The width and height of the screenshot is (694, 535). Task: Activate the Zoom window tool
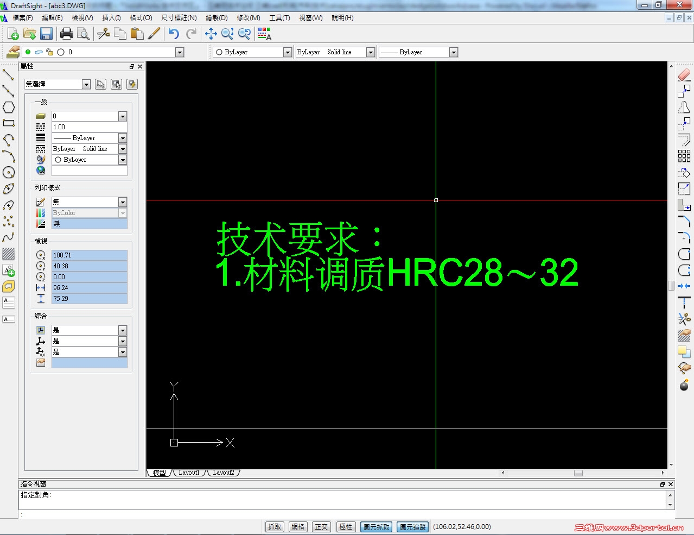click(x=227, y=34)
